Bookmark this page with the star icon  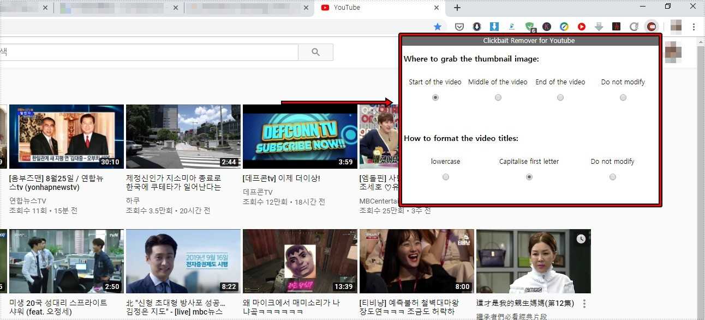(438, 26)
